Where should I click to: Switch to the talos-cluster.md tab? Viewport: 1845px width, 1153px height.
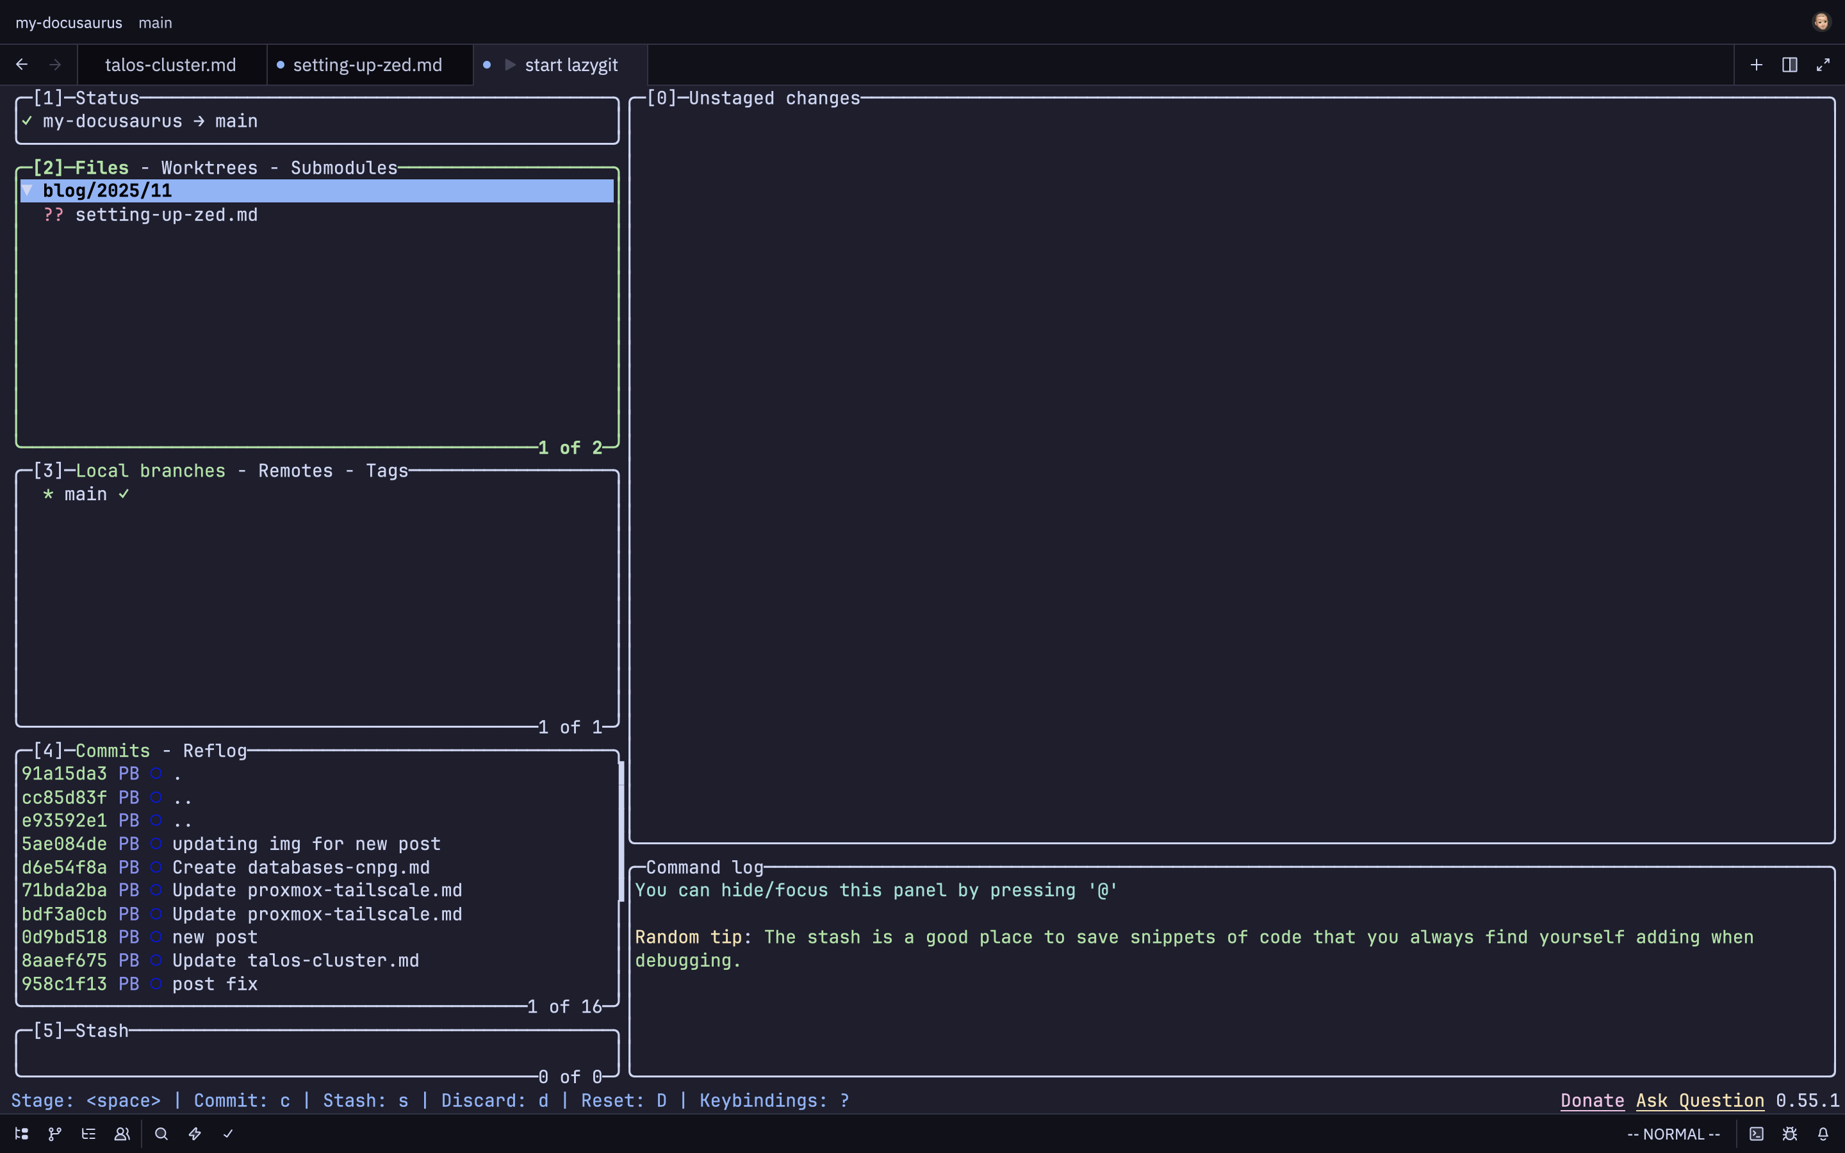point(170,65)
